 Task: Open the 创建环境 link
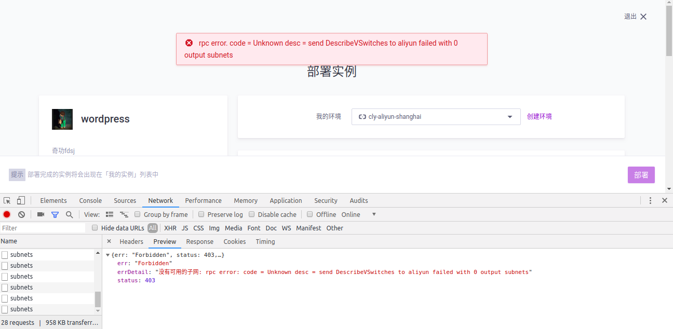[539, 116]
